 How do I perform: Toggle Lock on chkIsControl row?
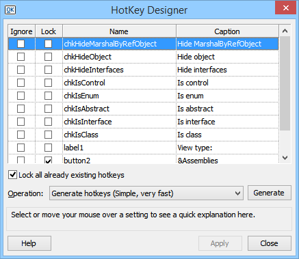(48, 83)
